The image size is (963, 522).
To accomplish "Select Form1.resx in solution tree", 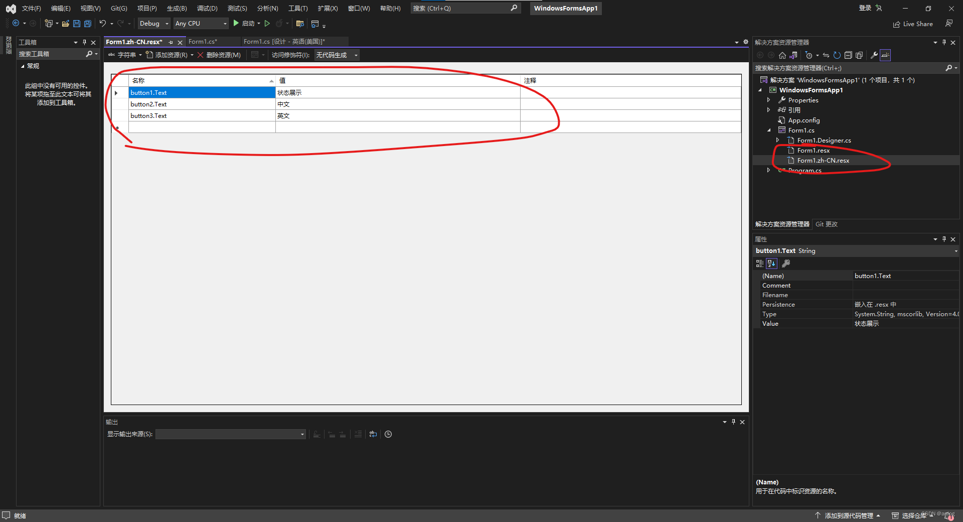I will click(x=813, y=151).
